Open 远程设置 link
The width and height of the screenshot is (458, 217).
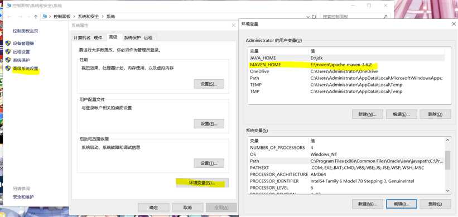(21, 52)
